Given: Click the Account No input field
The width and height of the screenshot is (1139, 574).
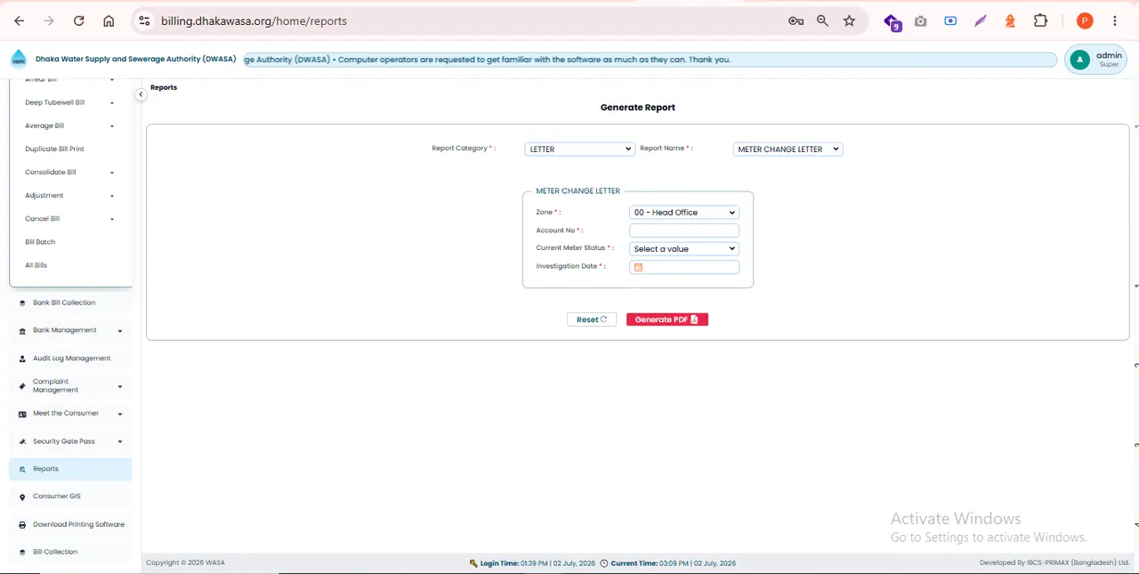Looking at the screenshot, I should click(x=684, y=230).
